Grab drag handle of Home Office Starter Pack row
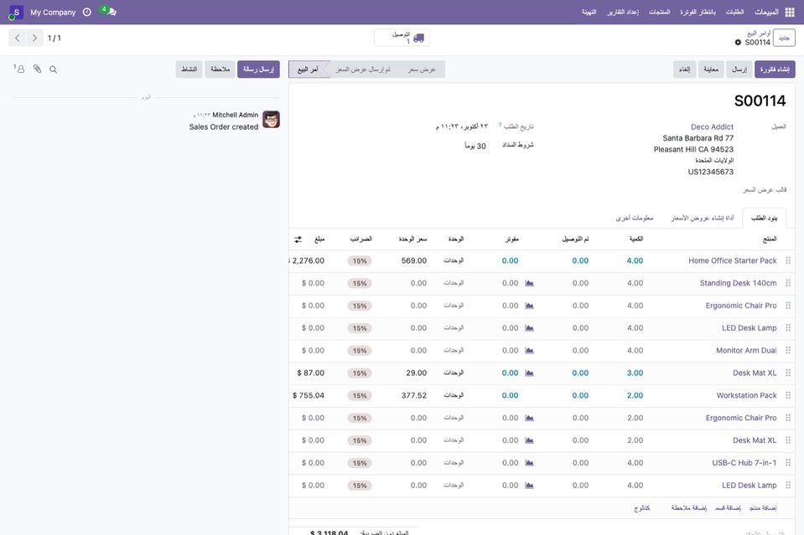This screenshot has width=804, height=535. click(x=788, y=260)
